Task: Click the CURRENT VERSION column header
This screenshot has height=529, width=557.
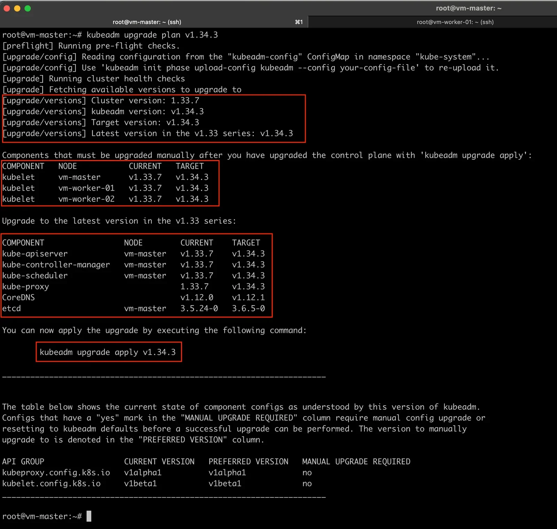Action: coord(159,462)
